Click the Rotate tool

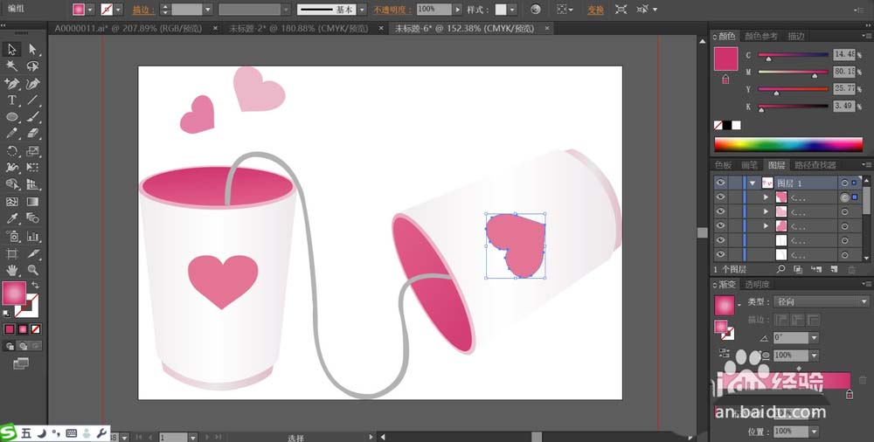(x=12, y=151)
